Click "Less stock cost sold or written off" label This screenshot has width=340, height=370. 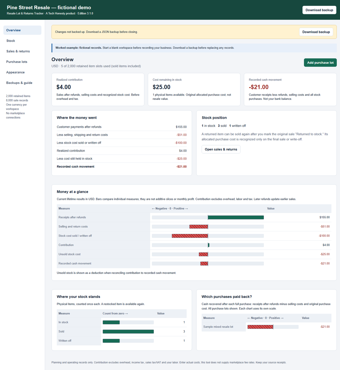79,143
